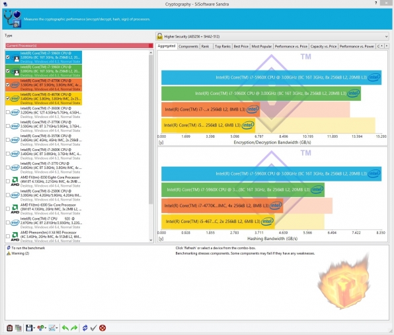The width and height of the screenshot is (394, 335).
Task: Click the question mark help icon in title bar
Action: [376, 3]
